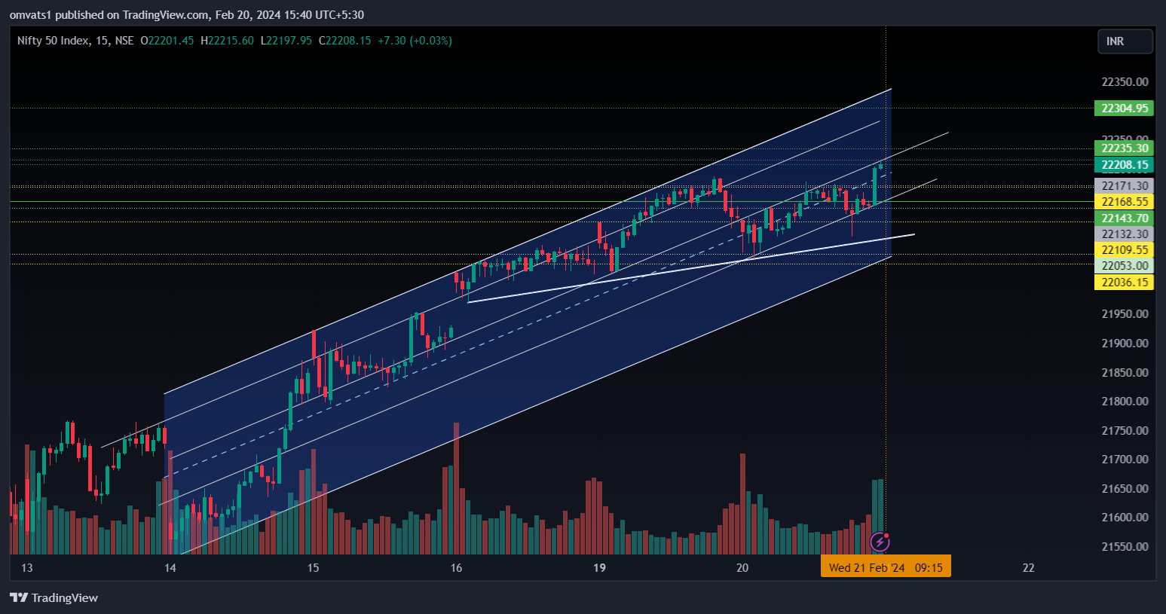This screenshot has height=614, width=1166.
Task: Click the 21950.00 price scale value
Action: click(x=1125, y=314)
